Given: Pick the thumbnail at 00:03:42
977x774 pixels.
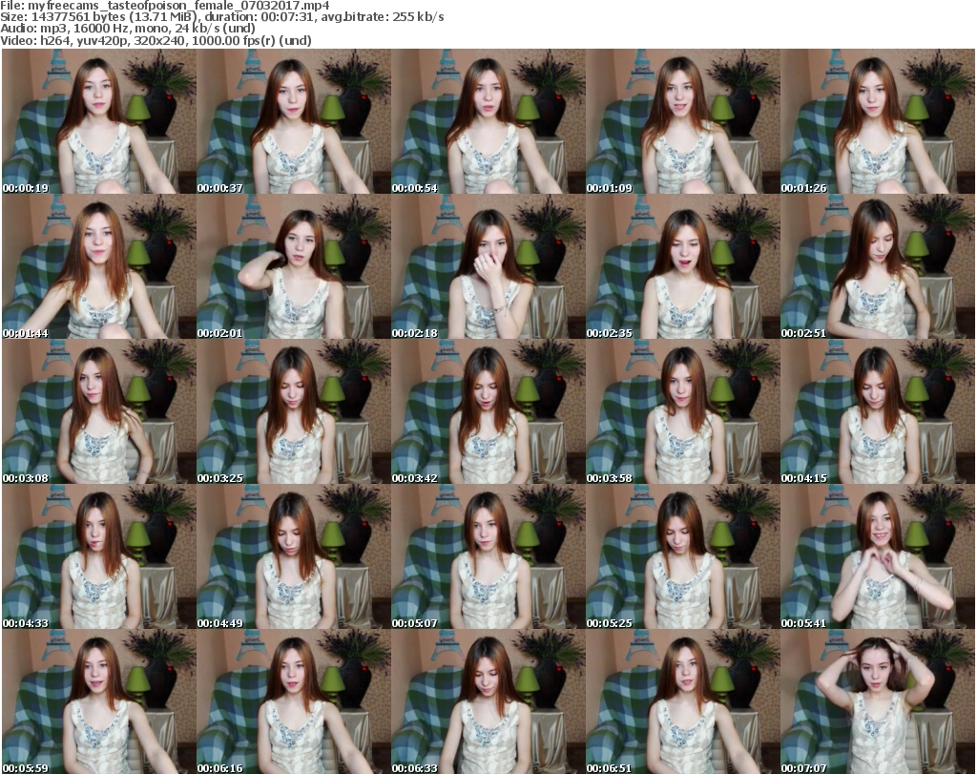Looking at the screenshot, I should point(488,412).
